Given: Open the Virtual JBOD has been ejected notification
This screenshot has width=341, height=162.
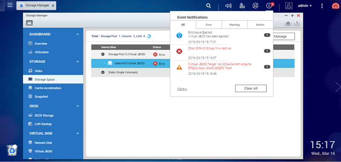Looking at the screenshot, I should click(208, 36).
